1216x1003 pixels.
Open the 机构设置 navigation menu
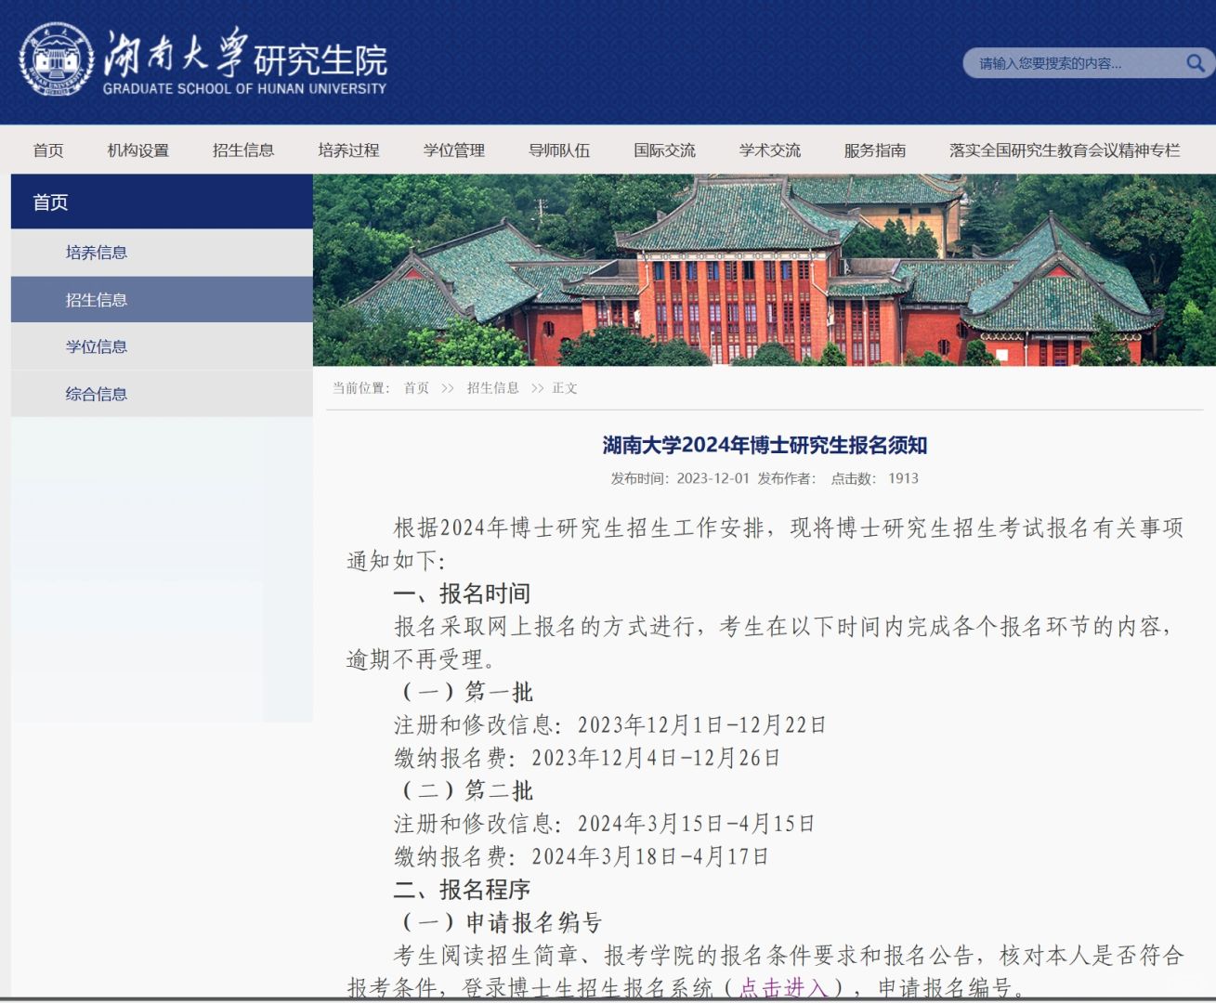138,150
